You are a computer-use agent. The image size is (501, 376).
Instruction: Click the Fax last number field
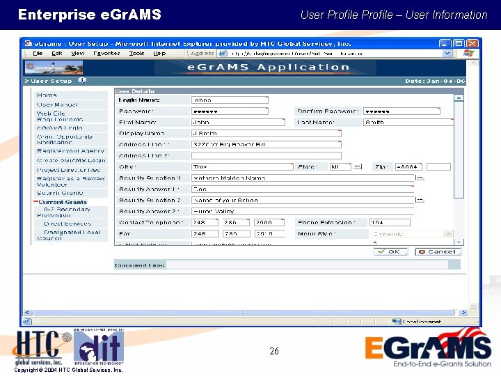point(270,234)
